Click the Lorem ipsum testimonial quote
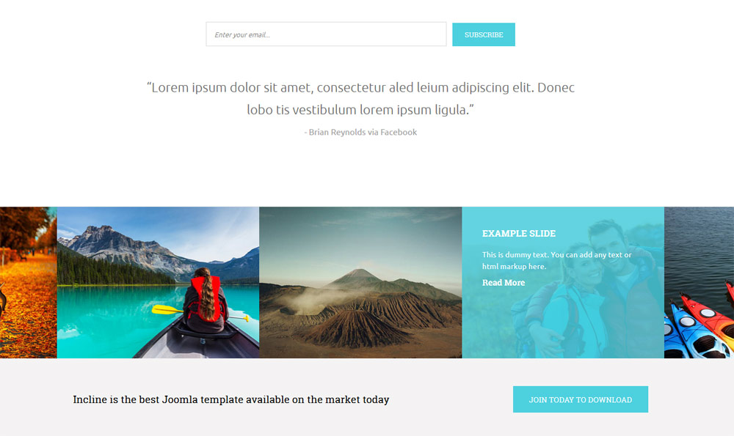The height and width of the screenshot is (436, 734). [x=360, y=99]
